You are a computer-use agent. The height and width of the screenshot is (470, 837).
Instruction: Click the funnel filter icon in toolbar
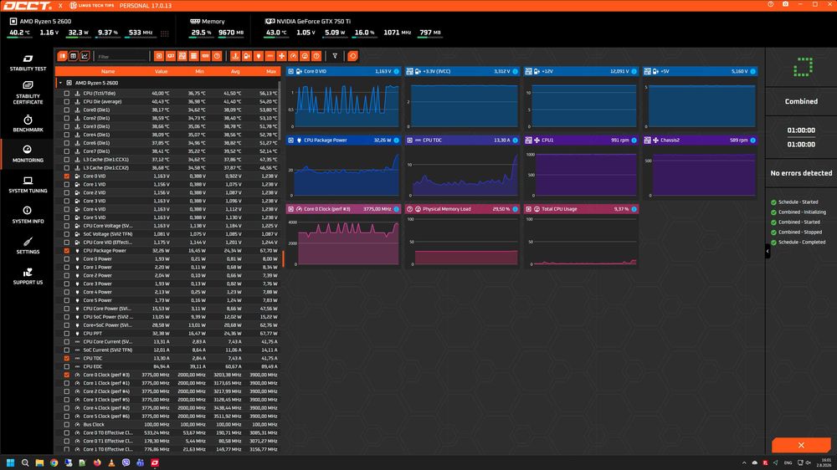pyautogui.click(x=335, y=56)
